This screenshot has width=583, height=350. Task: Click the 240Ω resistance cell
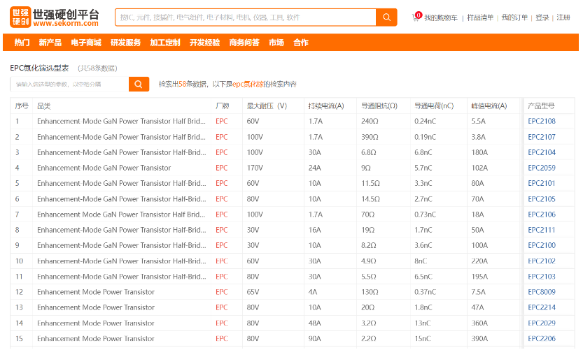(370, 122)
